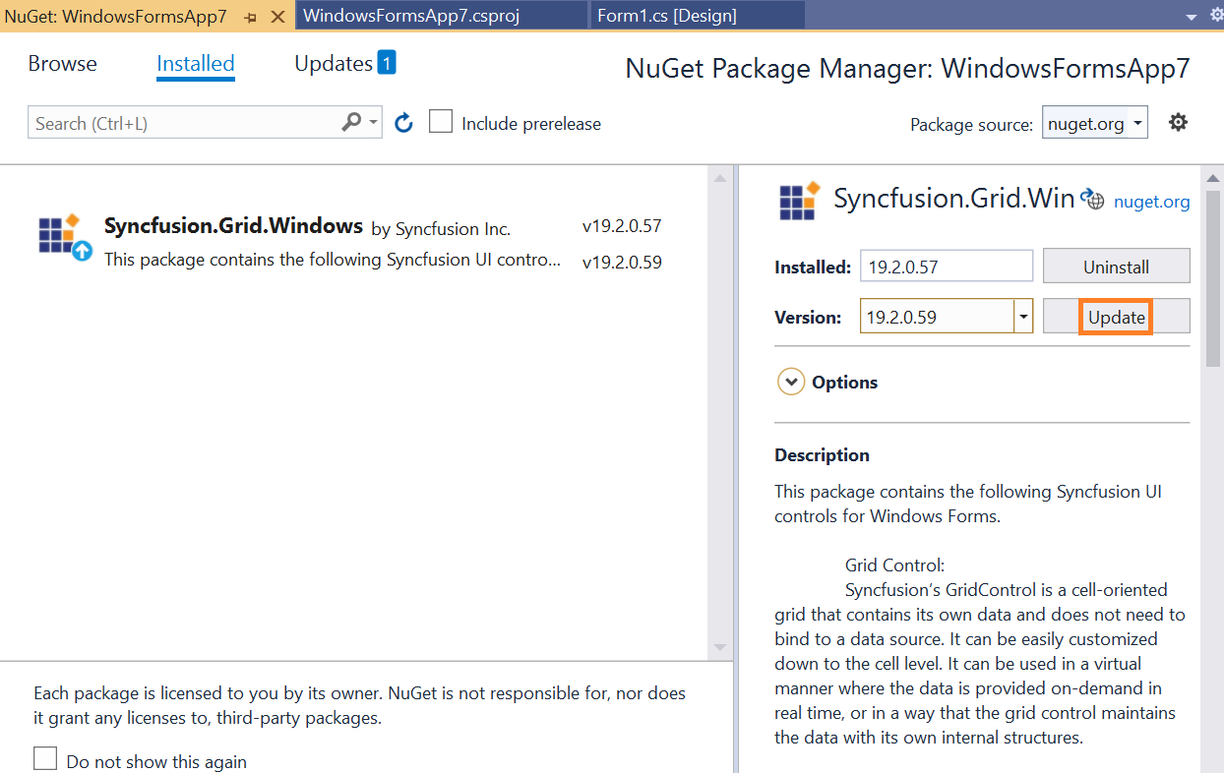This screenshot has width=1224, height=773.
Task: Click the Update button
Action: (1116, 317)
